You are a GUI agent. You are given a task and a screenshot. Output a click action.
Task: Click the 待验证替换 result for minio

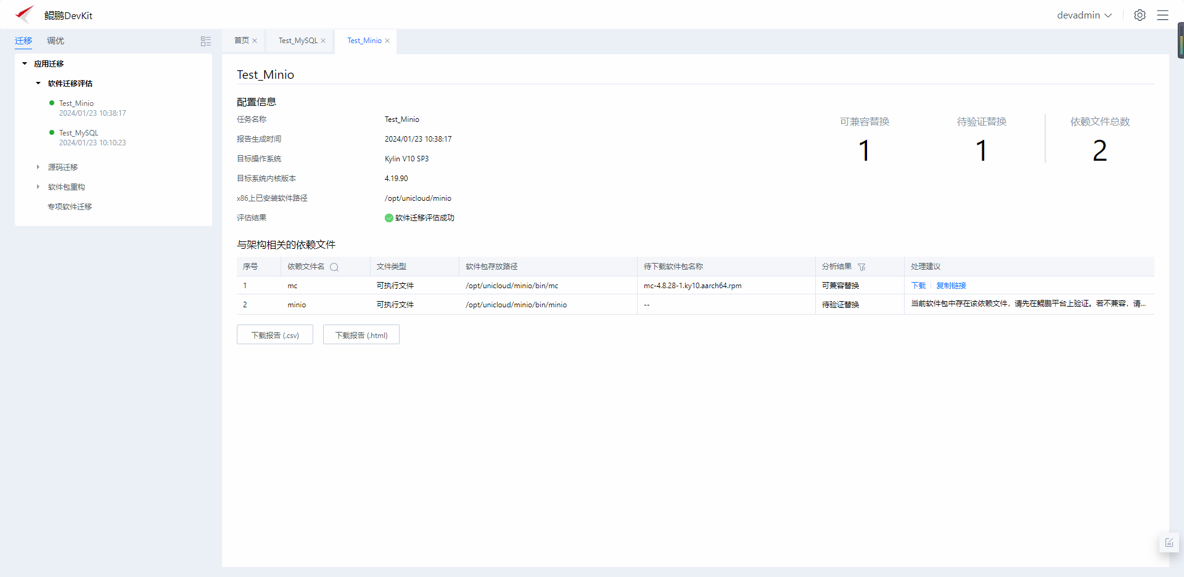[x=841, y=305]
